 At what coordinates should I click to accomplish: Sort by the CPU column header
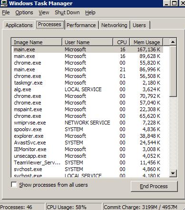pyautogui.click(x=121, y=42)
